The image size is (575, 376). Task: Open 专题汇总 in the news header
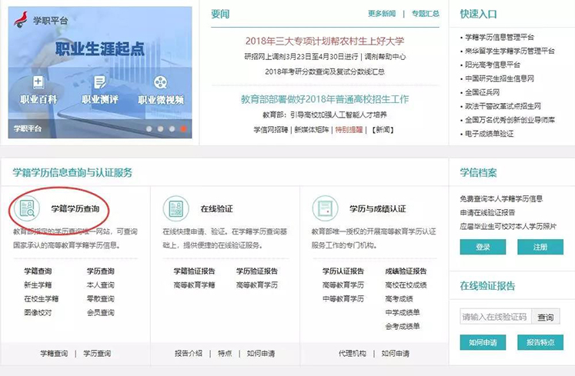(424, 14)
